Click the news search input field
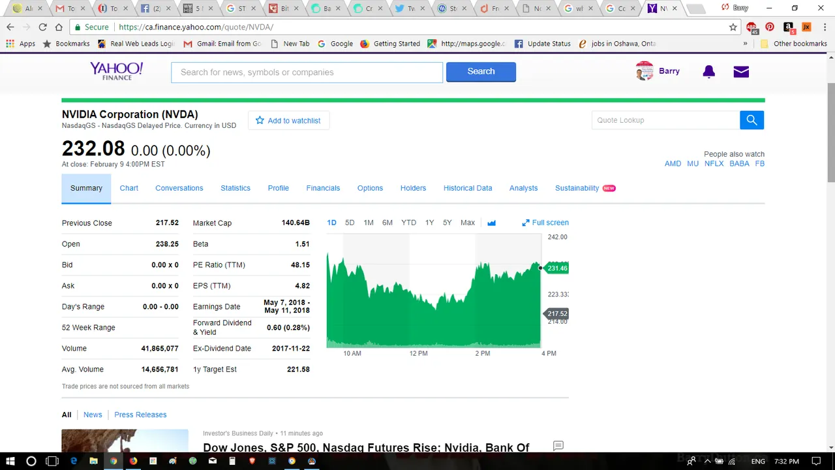The height and width of the screenshot is (470, 835). [x=307, y=72]
